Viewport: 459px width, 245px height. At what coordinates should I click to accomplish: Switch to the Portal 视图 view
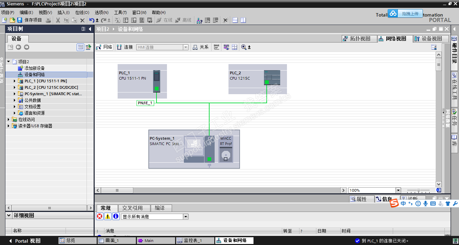coord(25,241)
